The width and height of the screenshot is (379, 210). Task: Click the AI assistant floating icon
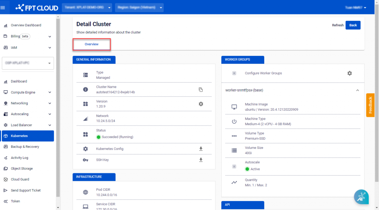361,197
